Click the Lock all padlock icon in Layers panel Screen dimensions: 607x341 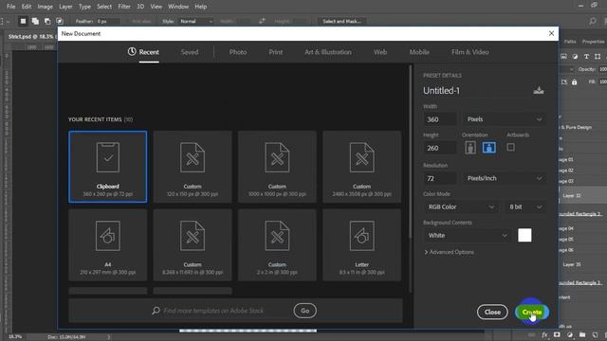(x=575, y=82)
